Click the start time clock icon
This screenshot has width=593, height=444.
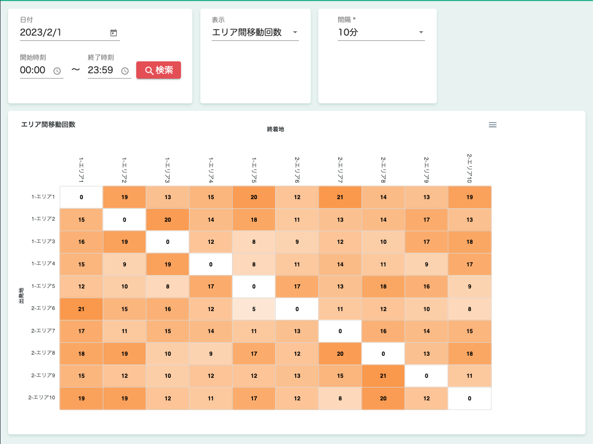point(57,71)
